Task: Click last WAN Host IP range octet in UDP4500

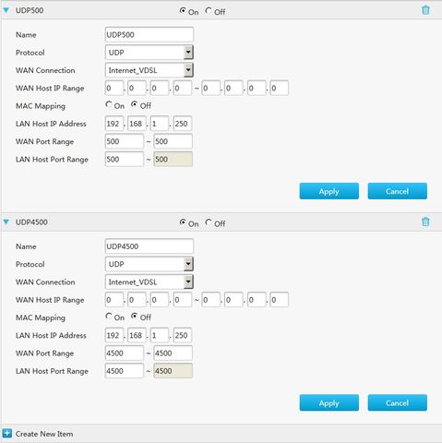Action: (280, 300)
